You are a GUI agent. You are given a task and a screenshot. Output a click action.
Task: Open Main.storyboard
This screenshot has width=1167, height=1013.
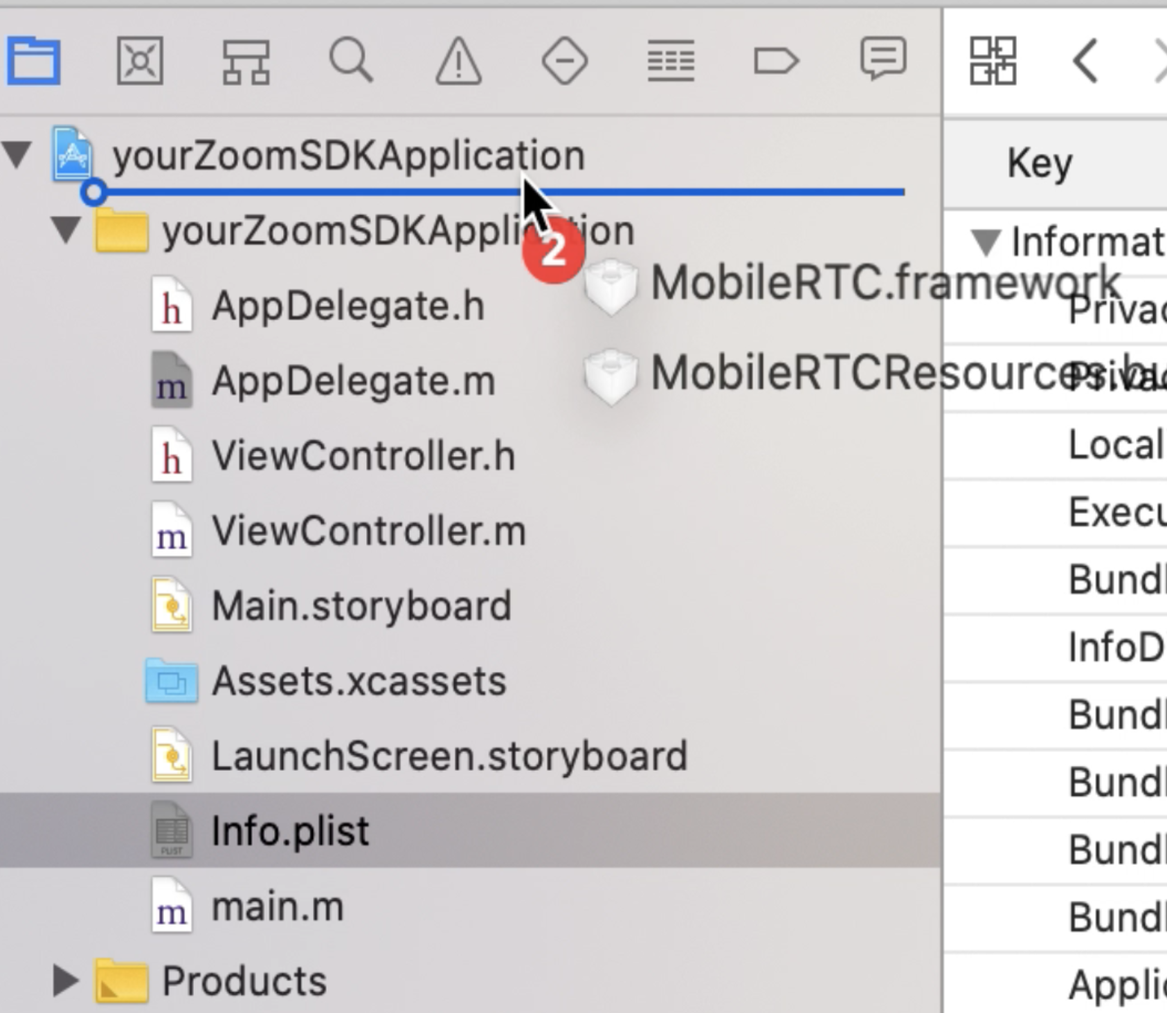361,605
